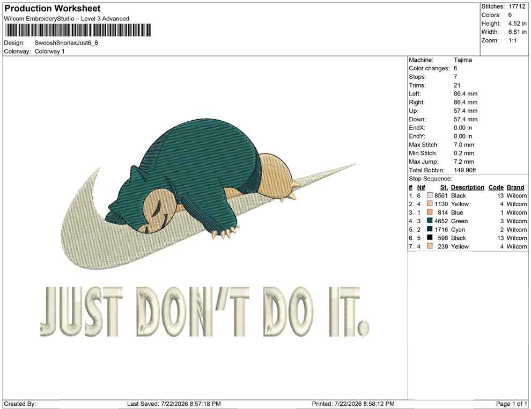Click the solid black swatch beside 598
The width and height of the screenshot is (531, 409).
coord(430,238)
